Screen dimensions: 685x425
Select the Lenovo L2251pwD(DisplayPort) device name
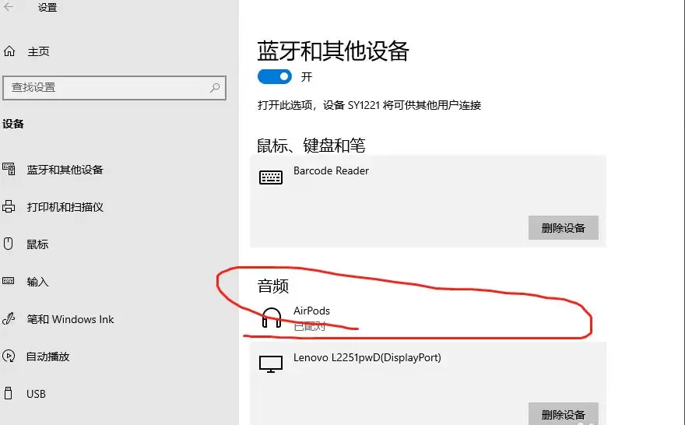[x=367, y=358]
